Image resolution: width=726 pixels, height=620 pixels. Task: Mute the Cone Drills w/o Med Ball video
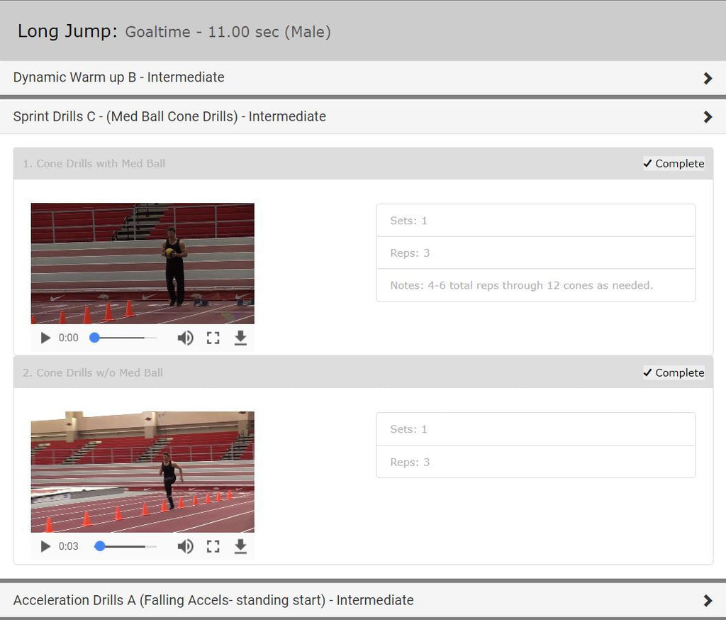[x=186, y=546]
